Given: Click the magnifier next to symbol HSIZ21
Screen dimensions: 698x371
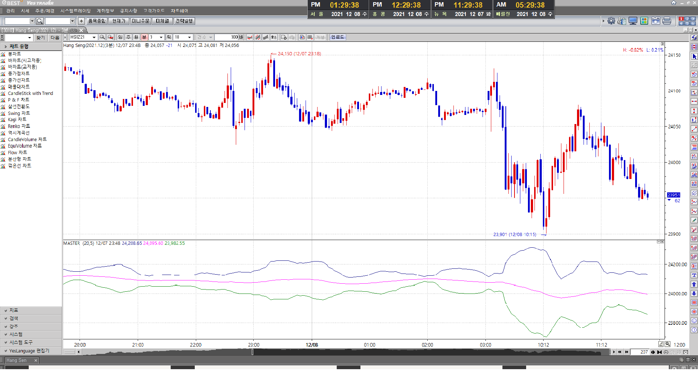Looking at the screenshot, I should [x=102, y=37].
